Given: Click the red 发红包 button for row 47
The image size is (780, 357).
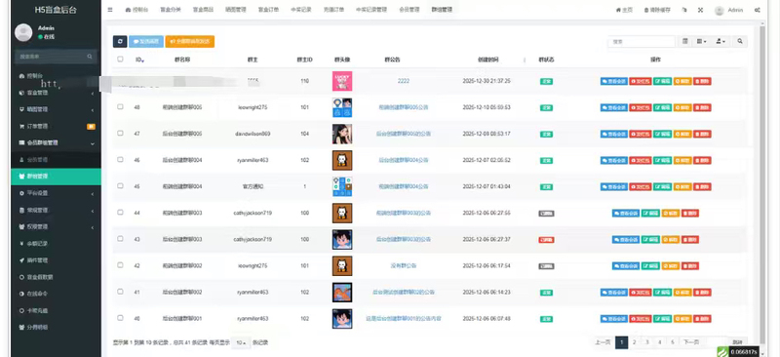Looking at the screenshot, I should (x=641, y=134).
